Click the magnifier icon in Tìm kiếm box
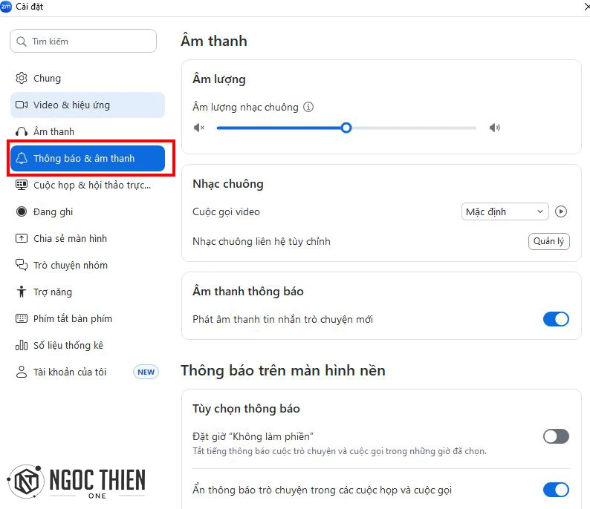The width and height of the screenshot is (590, 509). pos(22,42)
